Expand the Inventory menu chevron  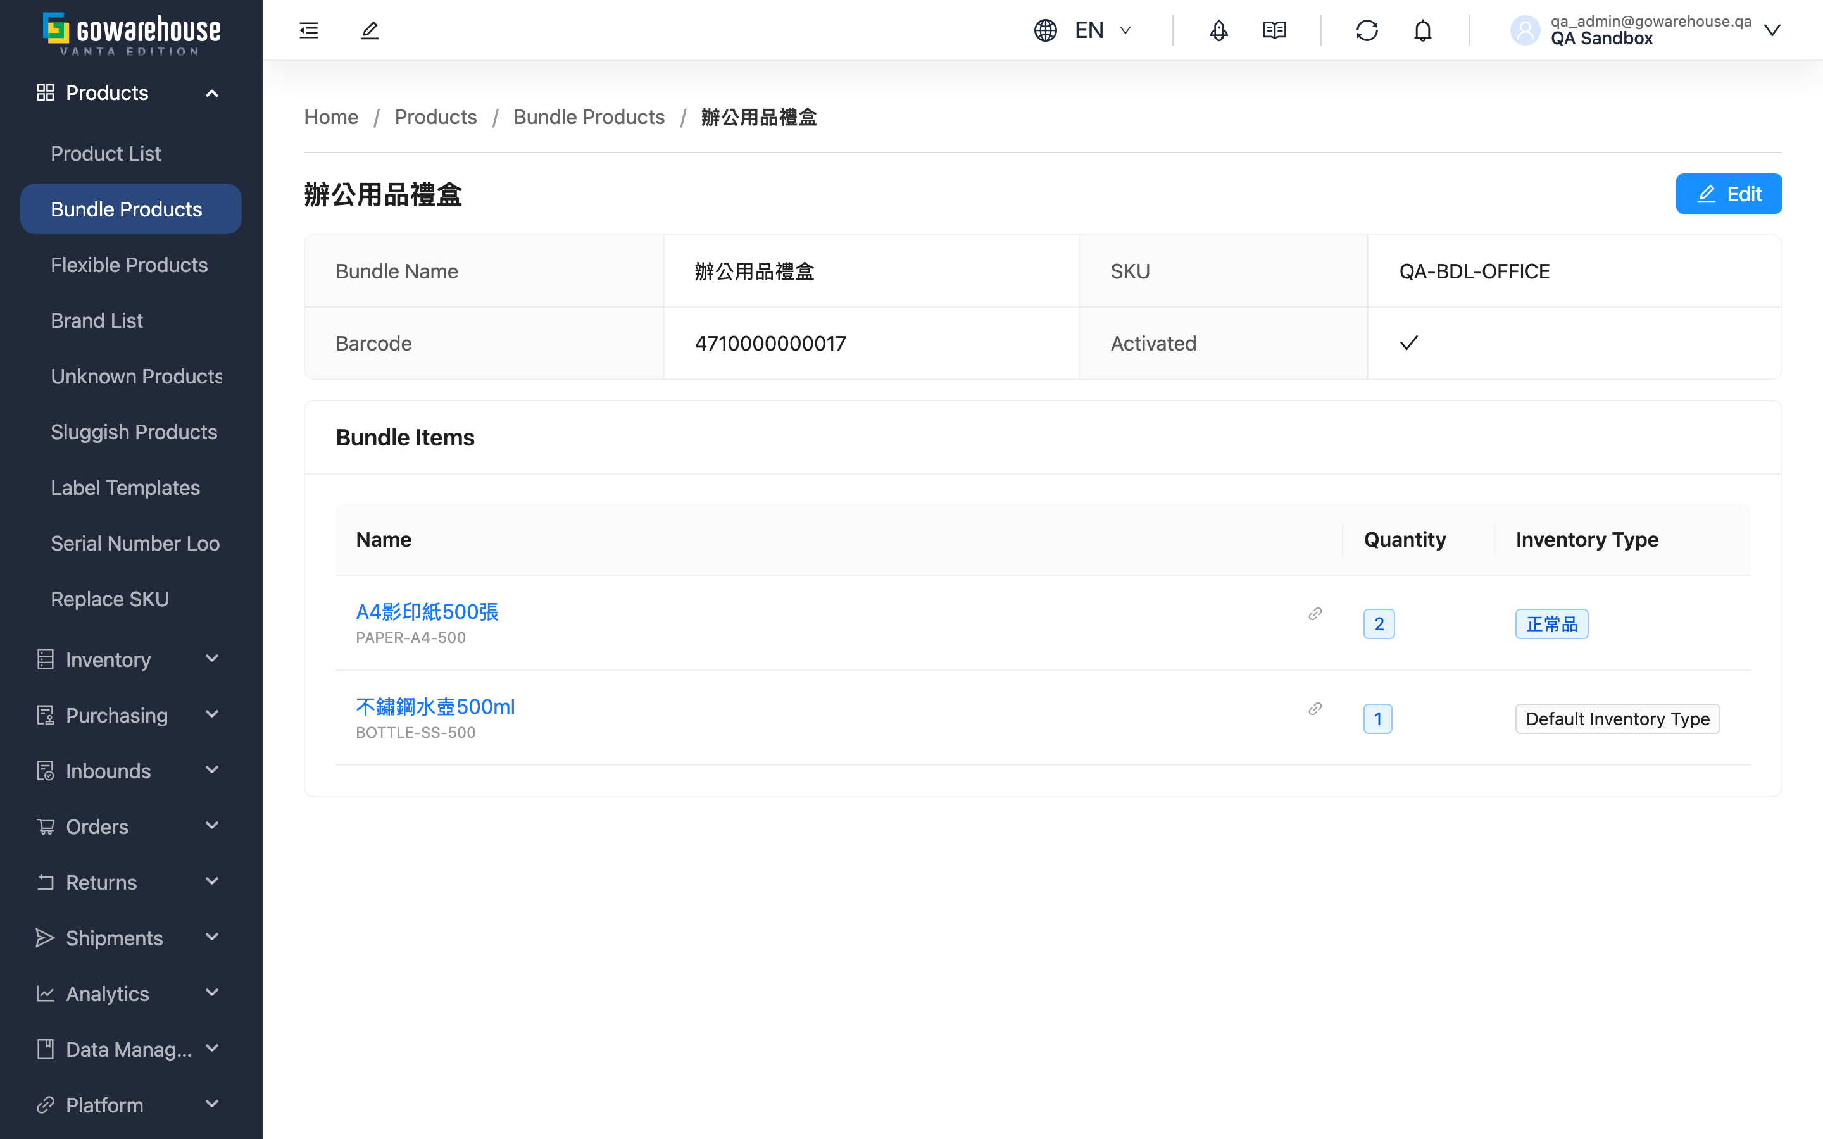[211, 658]
